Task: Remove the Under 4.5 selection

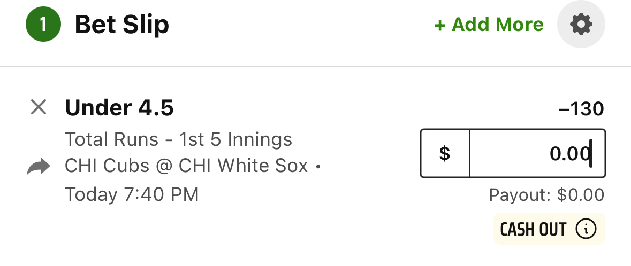Action: coord(39,107)
